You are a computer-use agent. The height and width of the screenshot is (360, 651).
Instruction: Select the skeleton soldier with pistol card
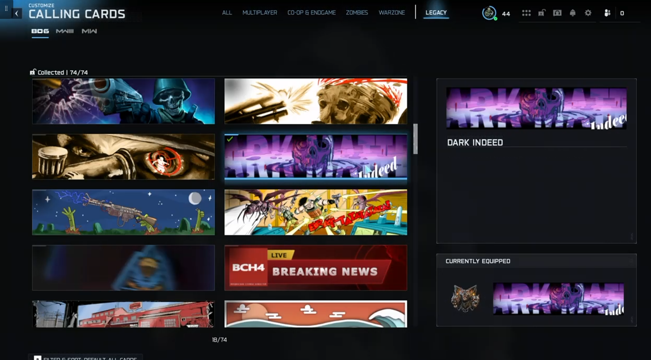(x=123, y=101)
